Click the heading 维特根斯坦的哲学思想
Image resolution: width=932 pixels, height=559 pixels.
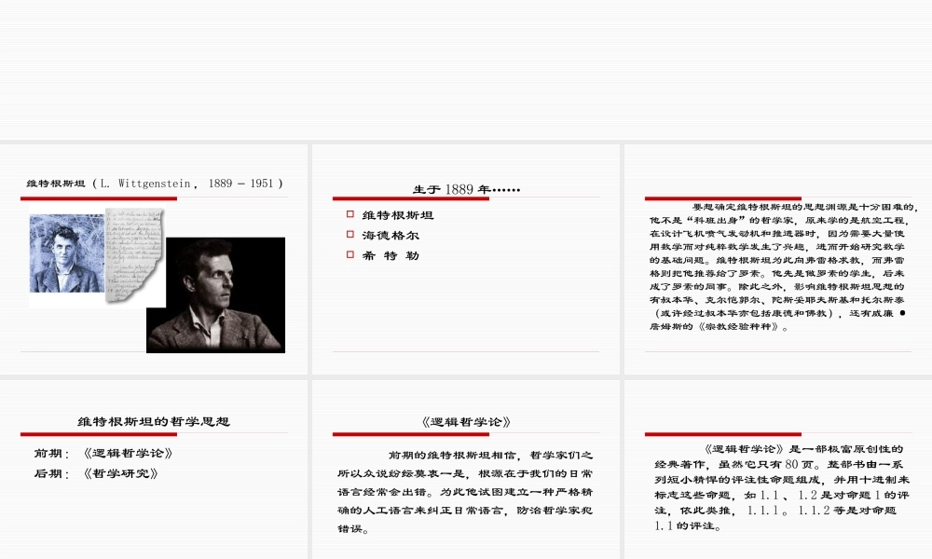(x=153, y=421)
